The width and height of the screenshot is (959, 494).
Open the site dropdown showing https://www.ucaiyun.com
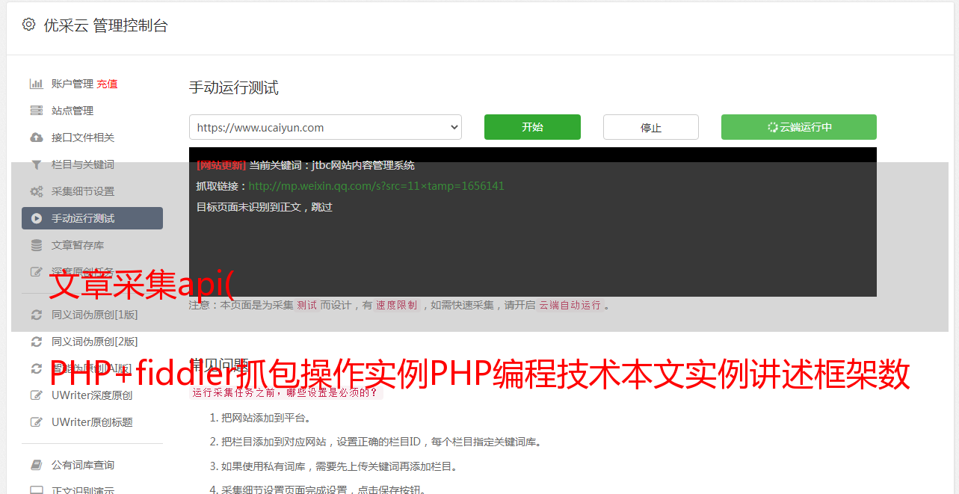[x=325, y=127]
